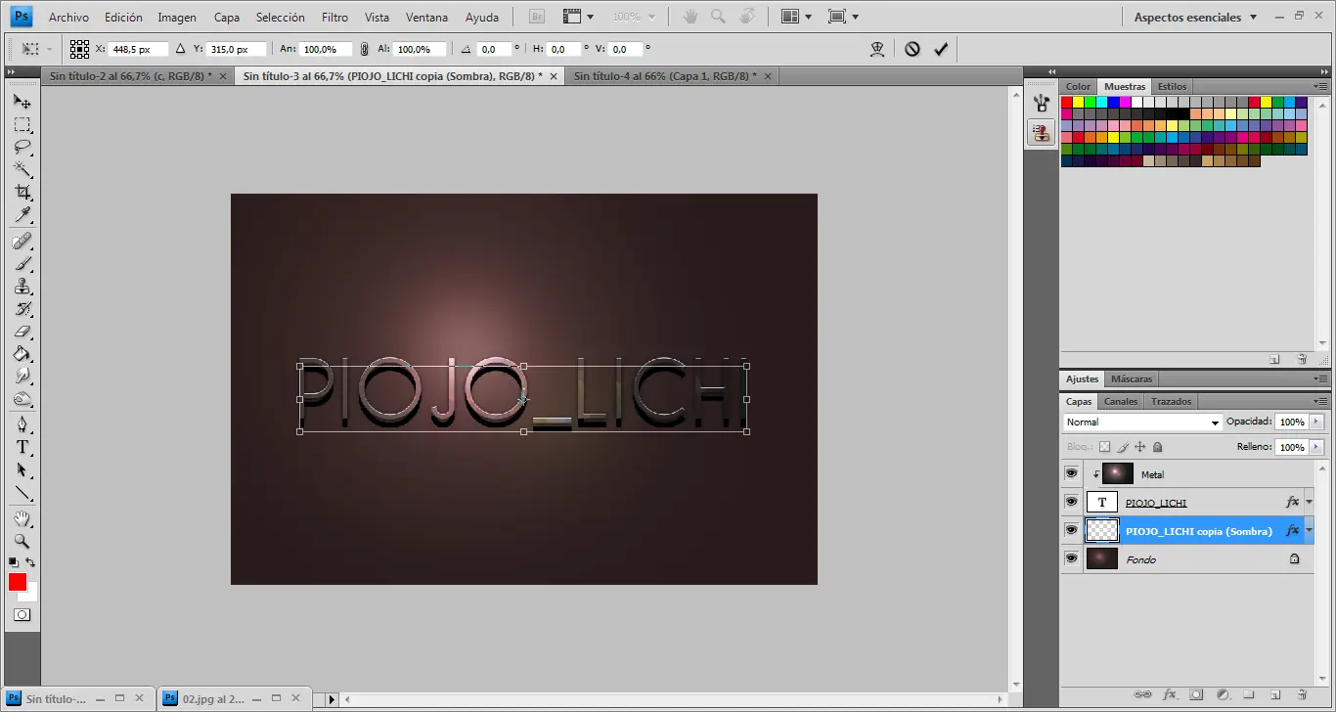Click the chain link between width and height

[364, 49]
